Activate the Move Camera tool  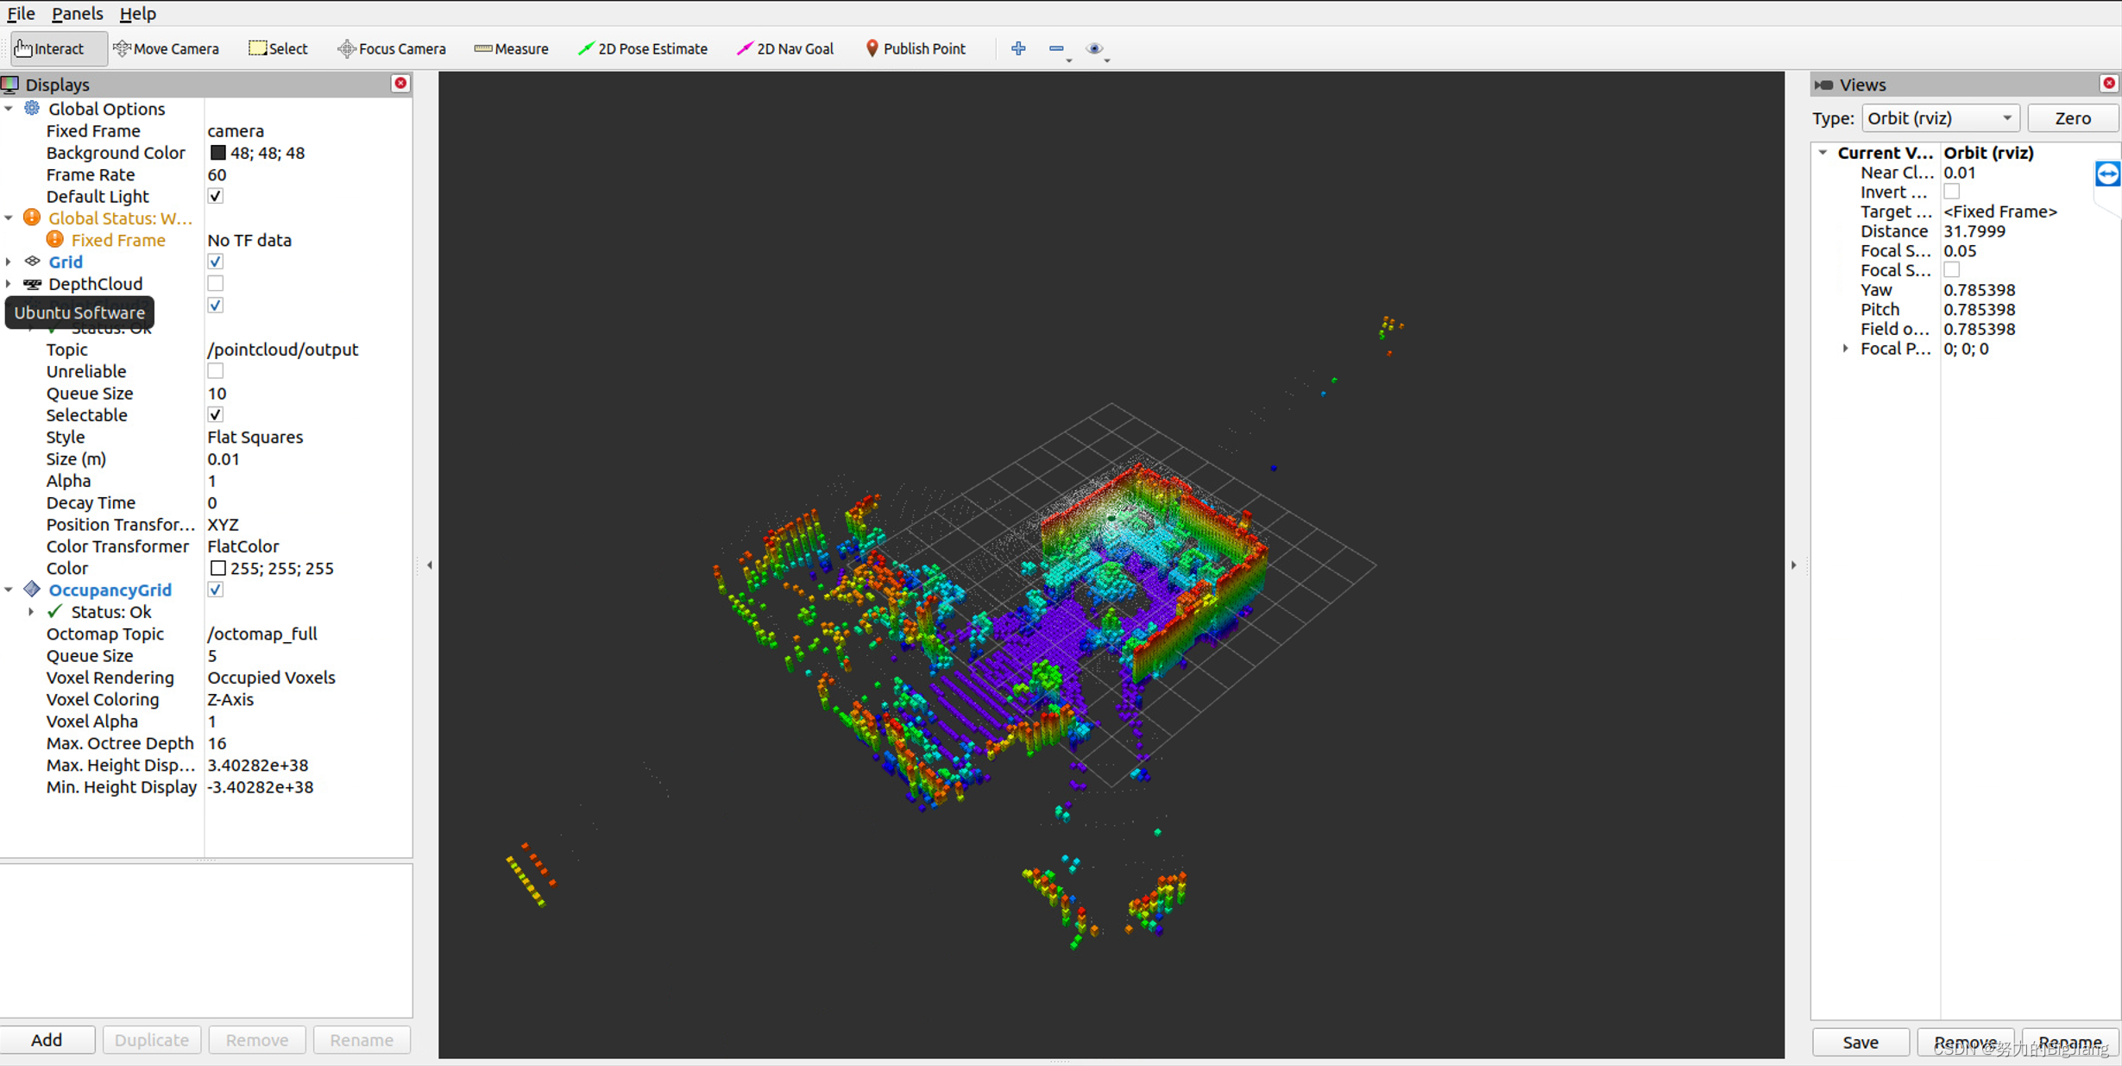coord(166,48)
